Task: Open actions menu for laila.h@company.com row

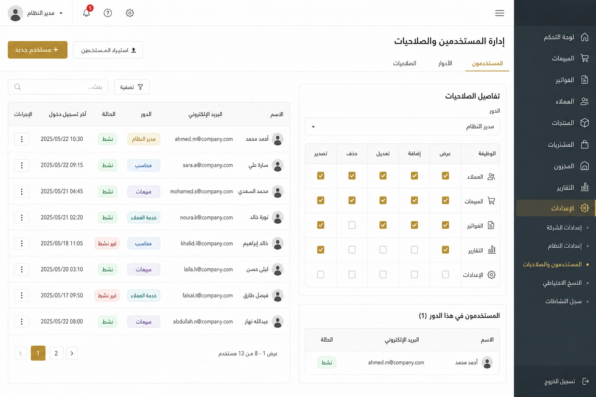Action: tap(22, 269)
